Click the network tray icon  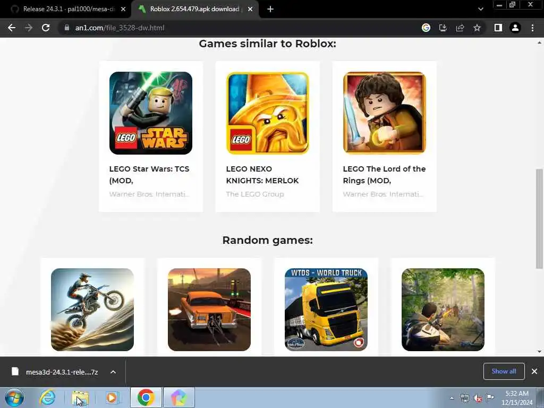[x=464, y=398]
